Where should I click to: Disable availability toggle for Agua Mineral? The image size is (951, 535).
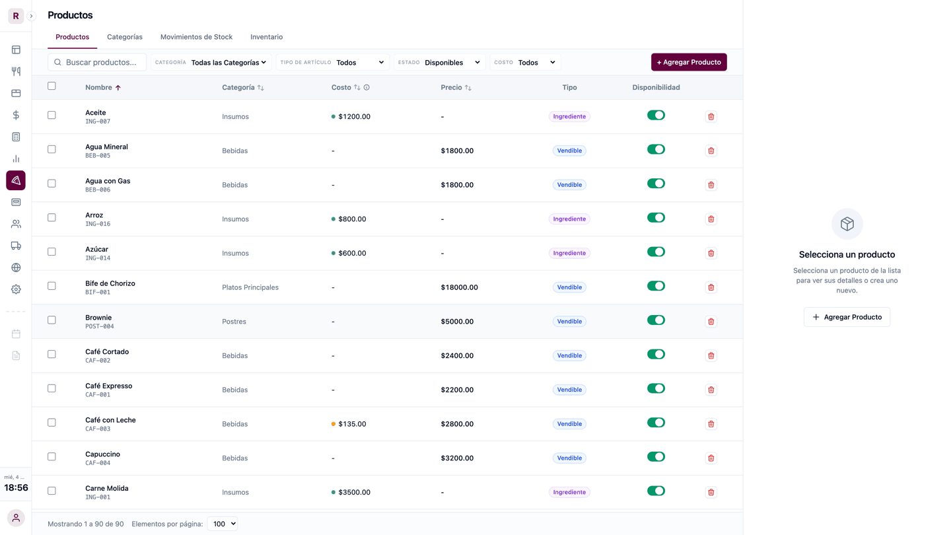pos(655,149)
